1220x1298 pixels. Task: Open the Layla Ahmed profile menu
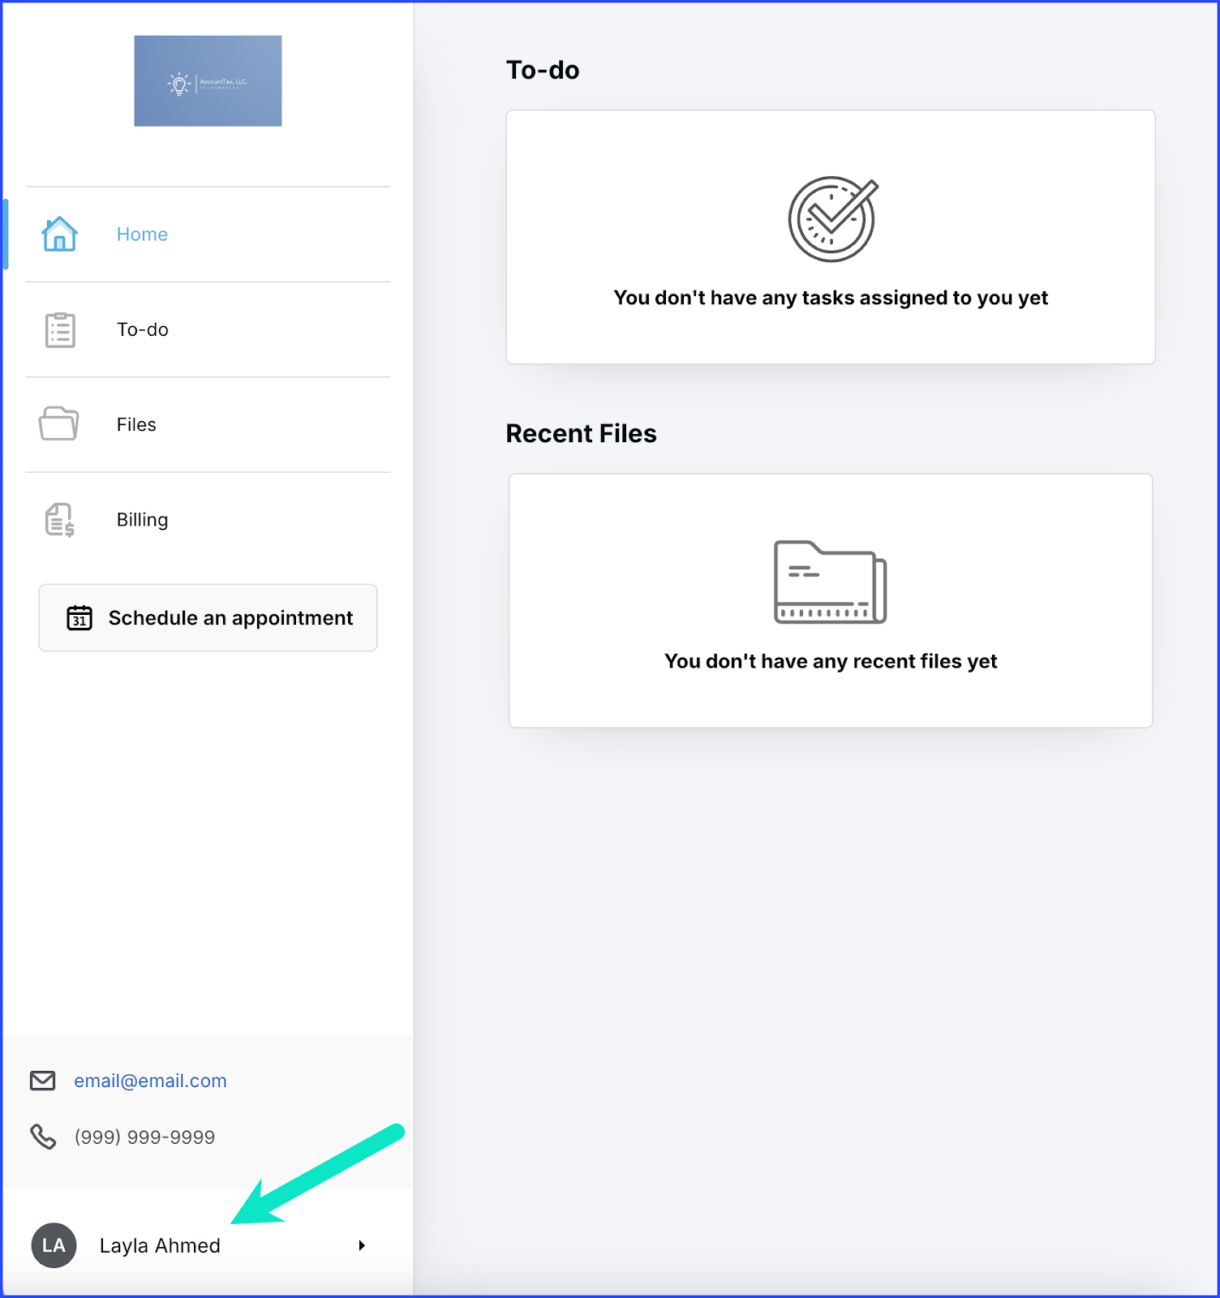[x=160, y=1245]
